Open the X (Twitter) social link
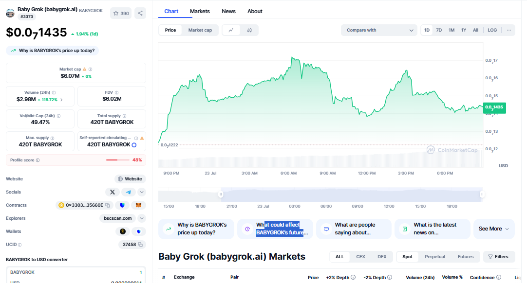 (x=112, y=192)
